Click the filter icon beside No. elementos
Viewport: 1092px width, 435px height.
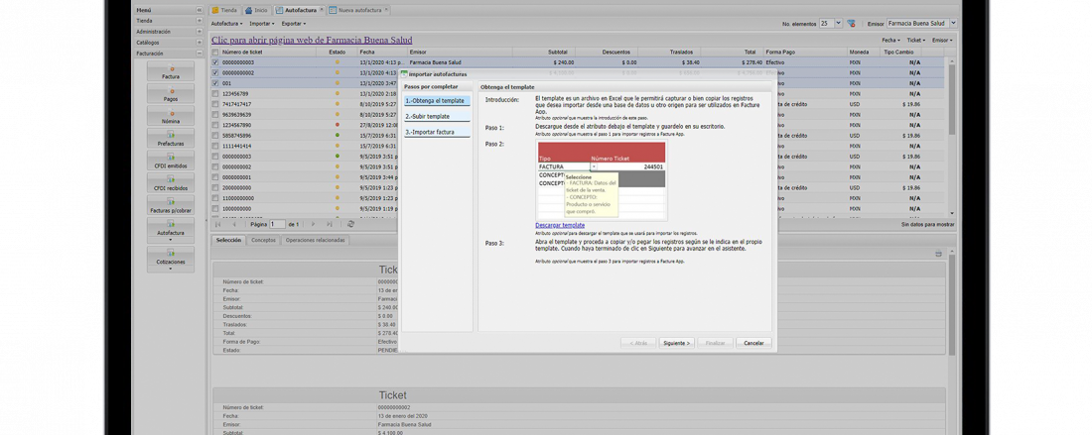[x=851, y=23]
